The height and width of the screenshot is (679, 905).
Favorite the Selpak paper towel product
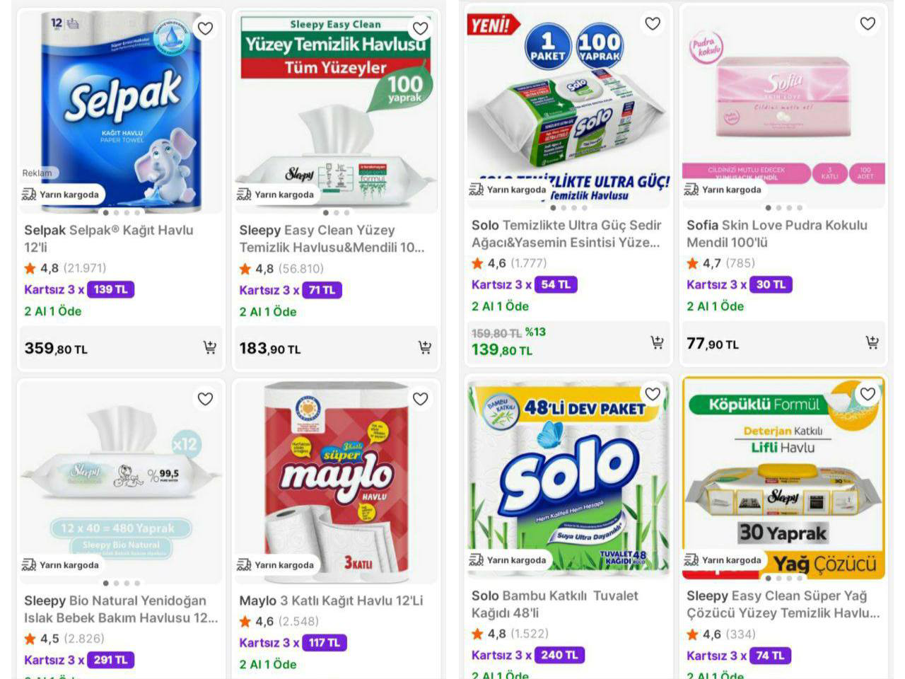[205, 28]
